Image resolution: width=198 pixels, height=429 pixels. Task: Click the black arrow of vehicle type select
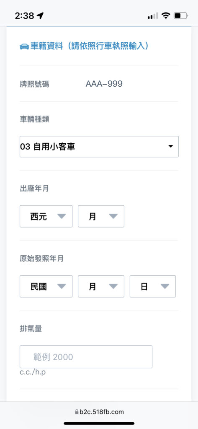point(171,146)
